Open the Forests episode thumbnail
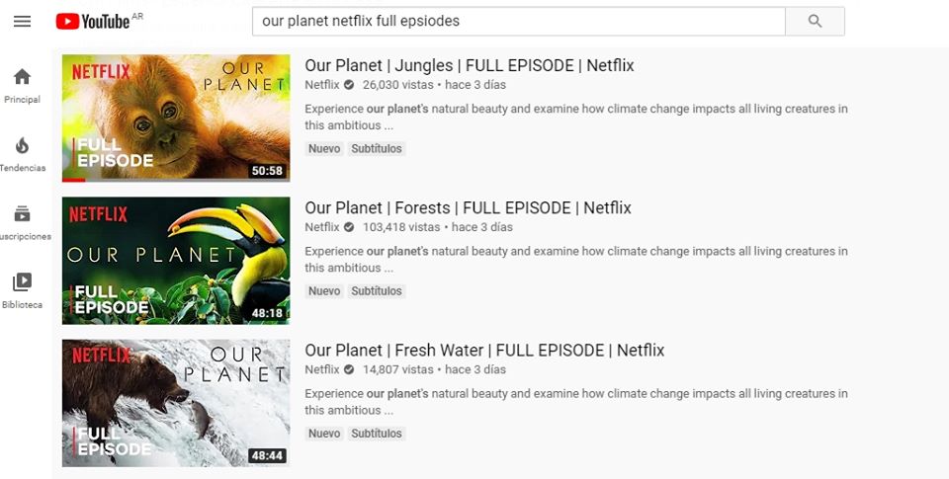Image resolution: width=949 pixels, height=479 pixels. (176, 261)
